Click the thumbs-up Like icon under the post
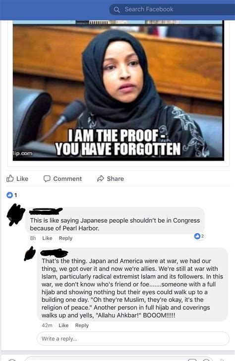235x361 pixels. tap(10, 179)
